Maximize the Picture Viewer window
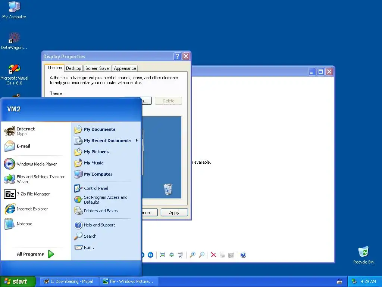The height and width of the screenshot is (287, 382). (x=320, y=71)
